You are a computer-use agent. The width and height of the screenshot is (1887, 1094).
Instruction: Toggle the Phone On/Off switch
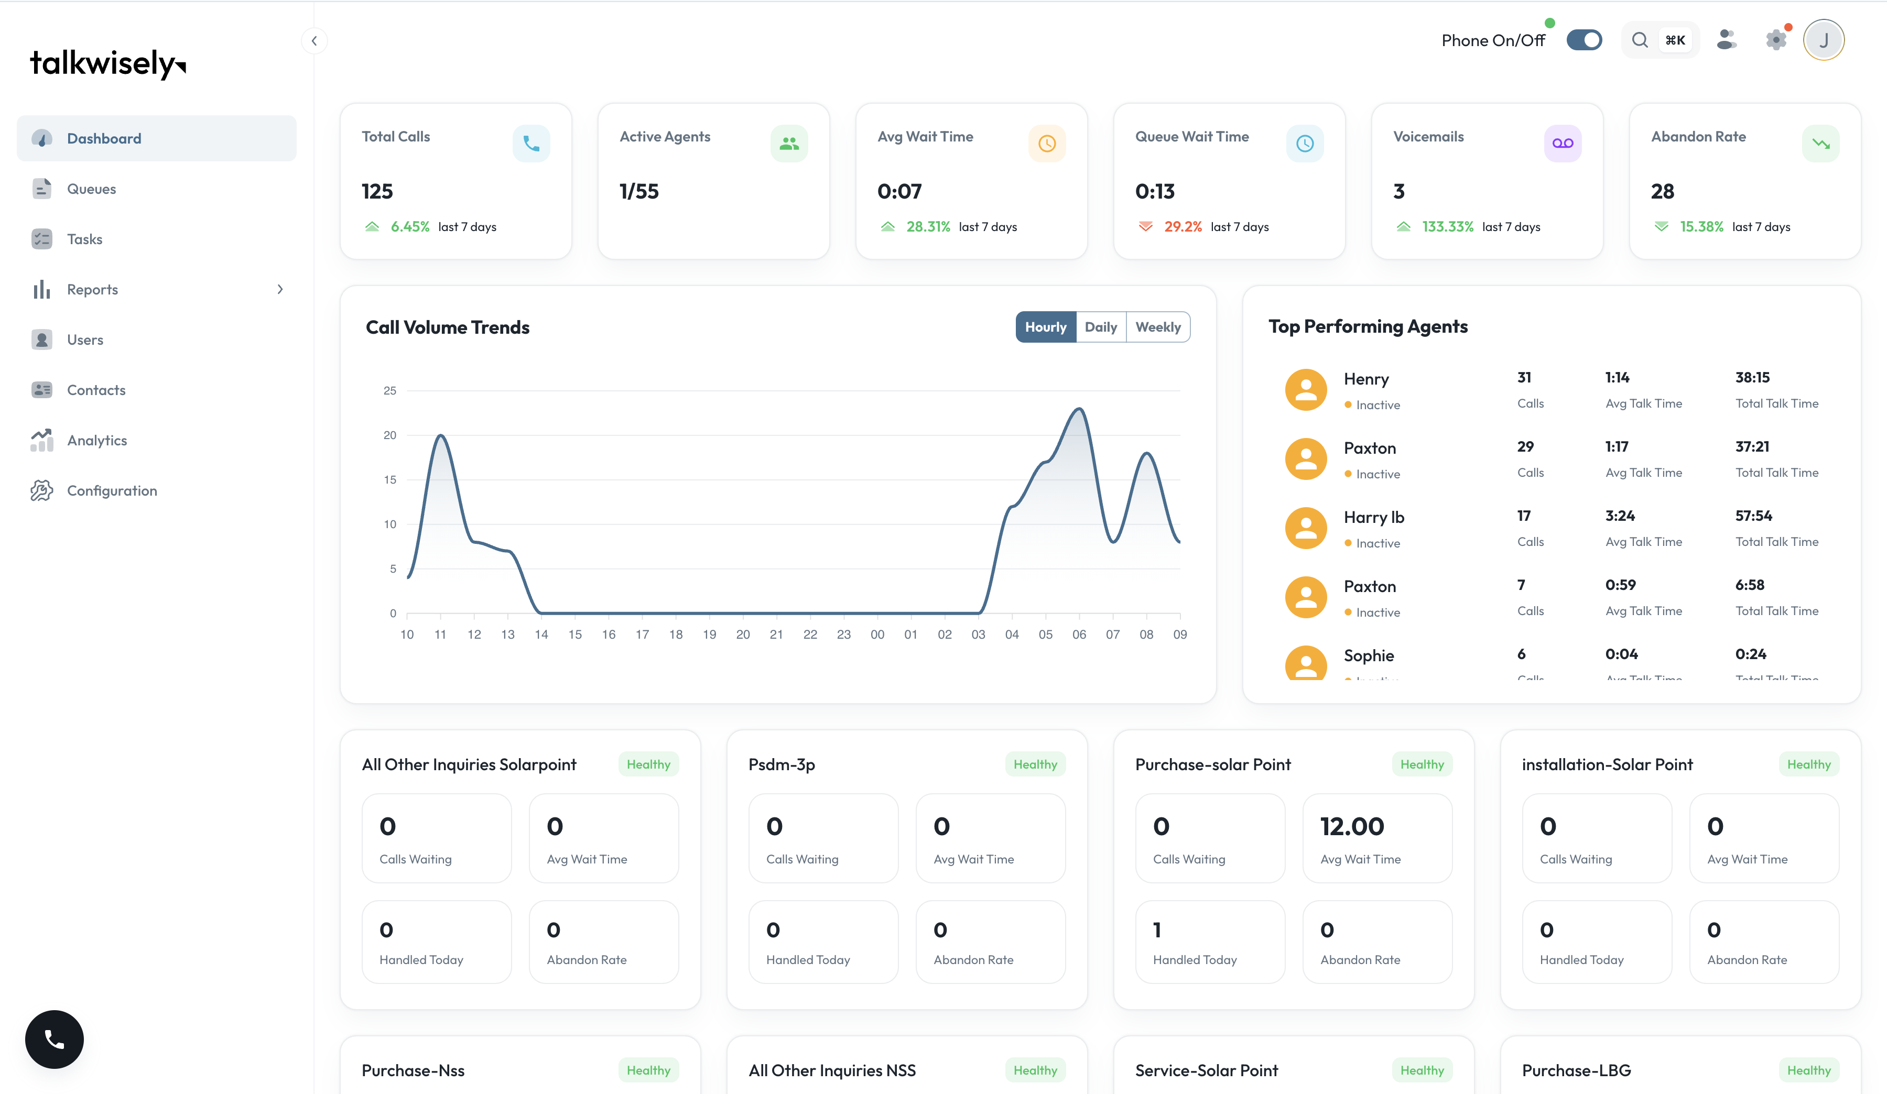pos(1584,40)
